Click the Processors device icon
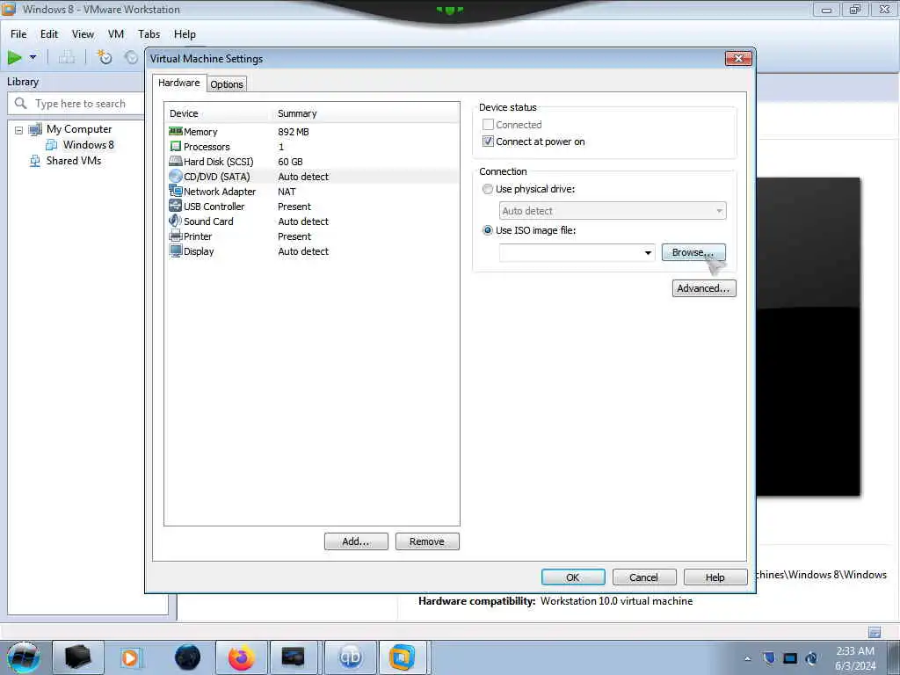Image resolution: width=900 pixels, height=675 pixels. click(x=176, y=147)
